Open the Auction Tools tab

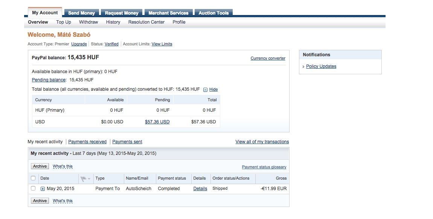pos(214,13)
